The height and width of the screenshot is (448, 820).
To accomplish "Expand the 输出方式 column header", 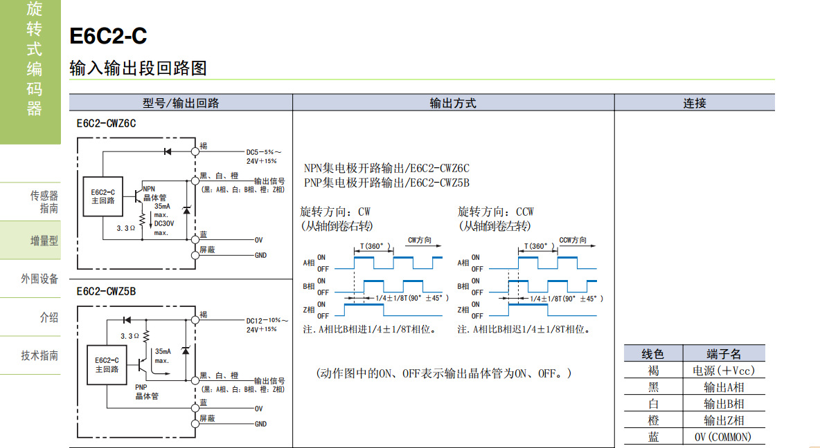I will pyautogui.click(x=454, y=102).
